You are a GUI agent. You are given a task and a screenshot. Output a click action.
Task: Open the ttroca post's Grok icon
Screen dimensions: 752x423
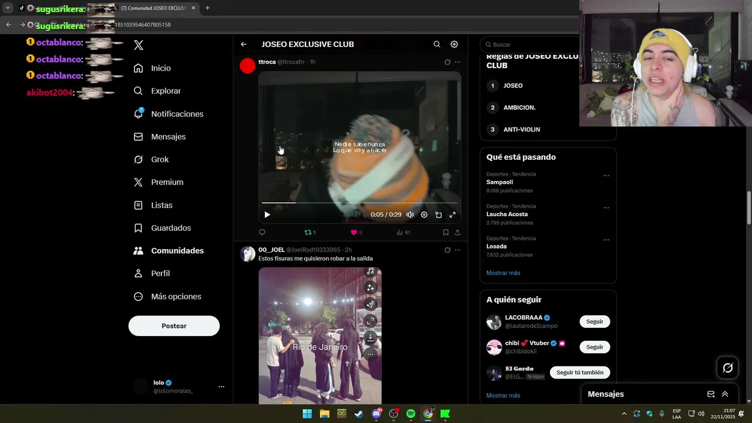[447, 62]
